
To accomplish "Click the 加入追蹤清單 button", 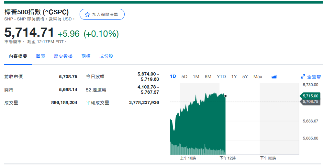I will point(102,15).
